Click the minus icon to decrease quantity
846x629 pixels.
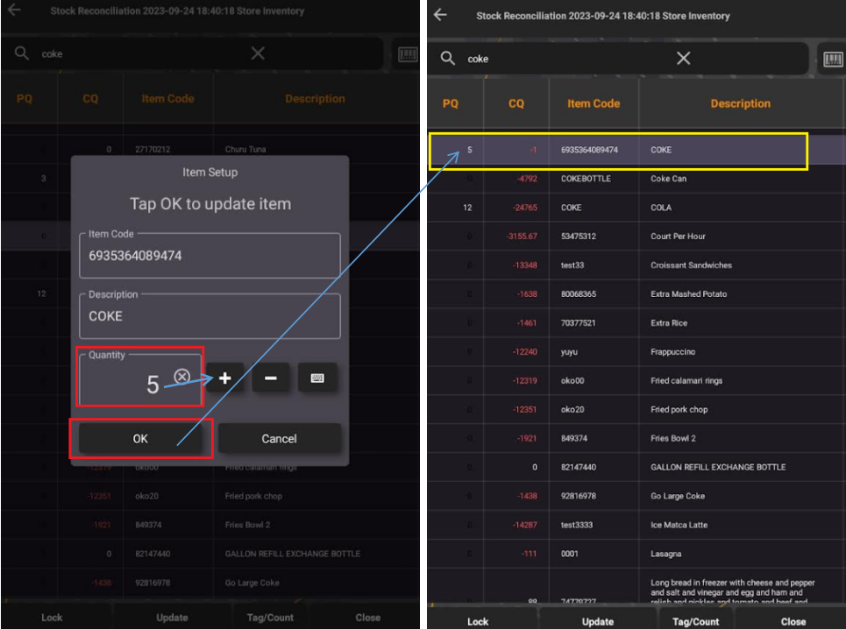[x=271, y=378]
